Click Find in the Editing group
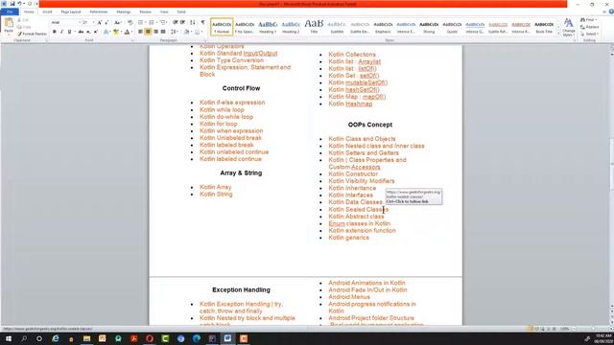 (x=588, y=19)
